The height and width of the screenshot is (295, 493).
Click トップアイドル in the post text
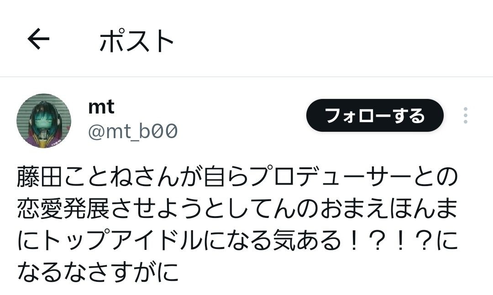(x=123, y=241)
